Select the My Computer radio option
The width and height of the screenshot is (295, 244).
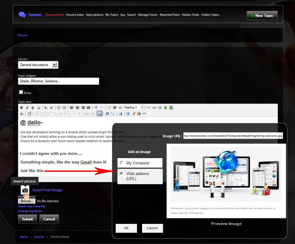(122, 163)
